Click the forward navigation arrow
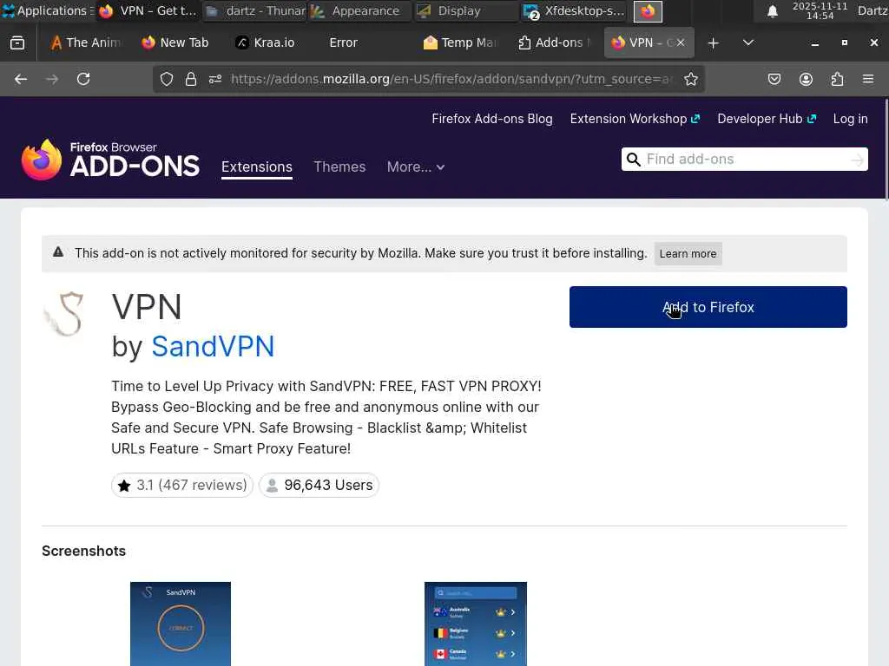 (x=52, y=79)
